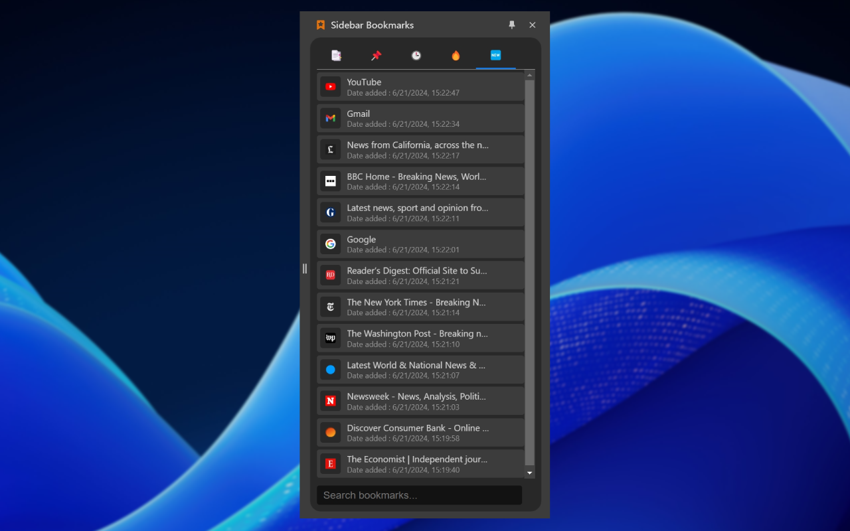Viewport: 850px width, 531px height.
Task: Click the Gmail favicon icon
Action: click(x=331, y=118)
